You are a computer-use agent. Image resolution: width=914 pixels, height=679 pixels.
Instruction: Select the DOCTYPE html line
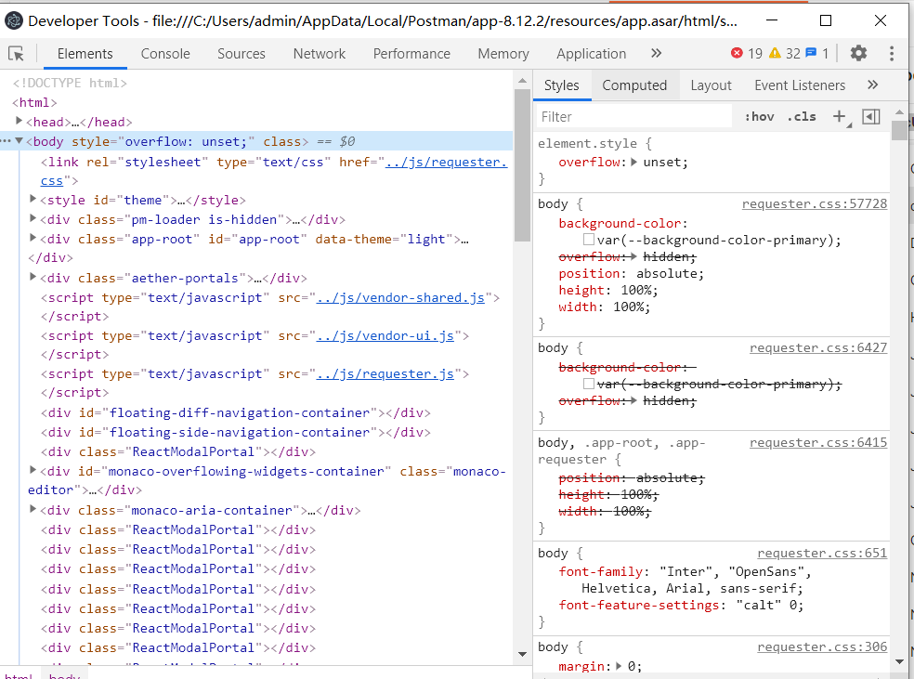coord(70,83)
